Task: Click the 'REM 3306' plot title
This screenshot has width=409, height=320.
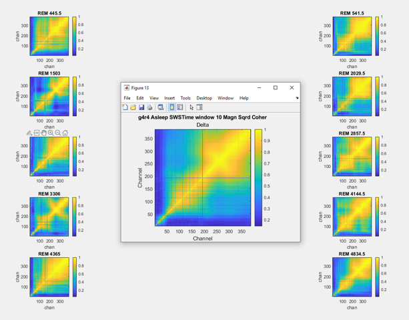Action: pos(49,194)
